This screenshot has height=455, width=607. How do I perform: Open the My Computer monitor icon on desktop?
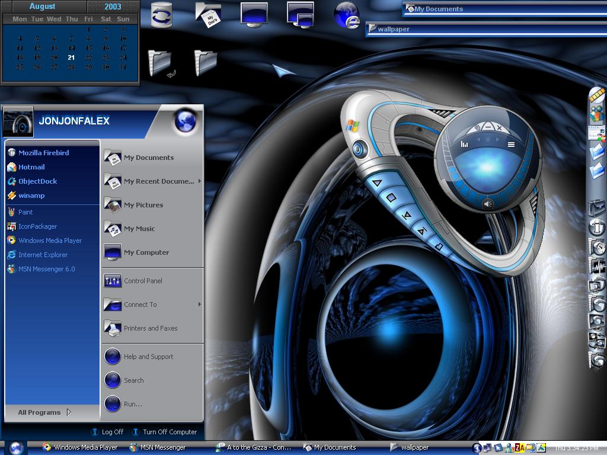[x=254, y=15]
